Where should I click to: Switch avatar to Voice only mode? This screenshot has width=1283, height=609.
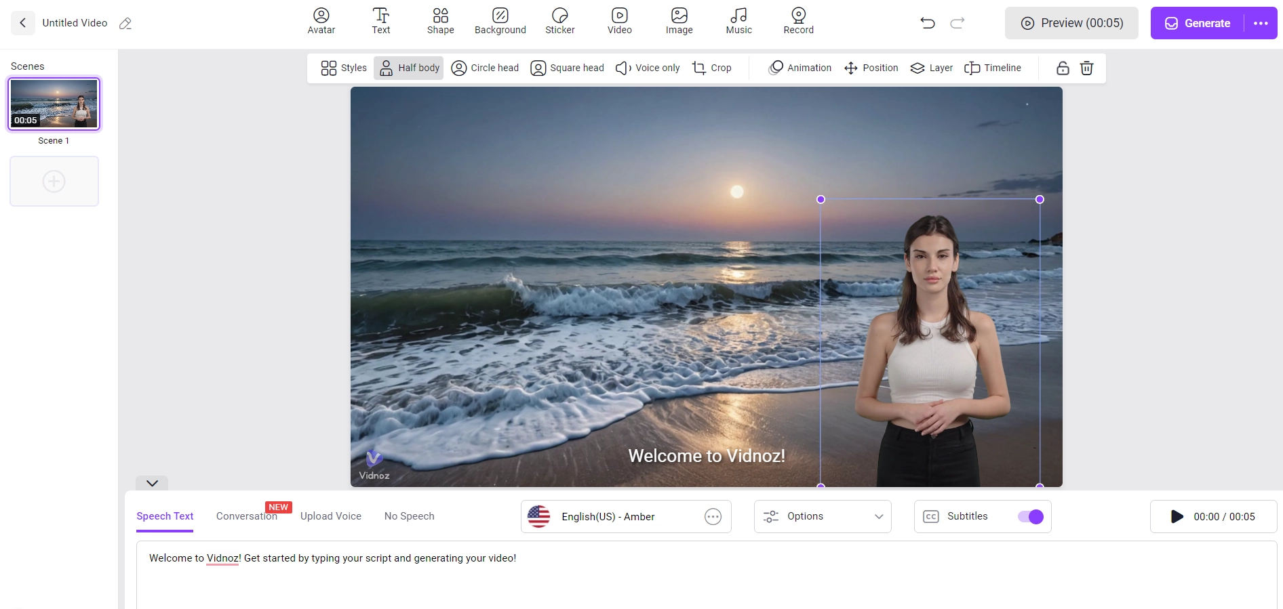tap(648, 68)
